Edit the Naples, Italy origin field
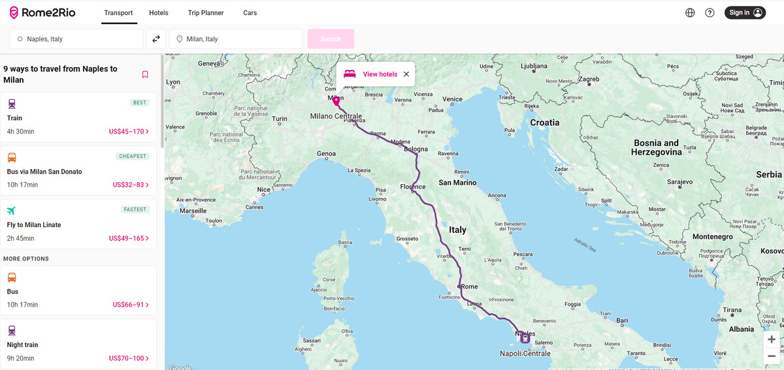Image resolution: width=784 pixels, height=370 pixels. tap(76, 39)
